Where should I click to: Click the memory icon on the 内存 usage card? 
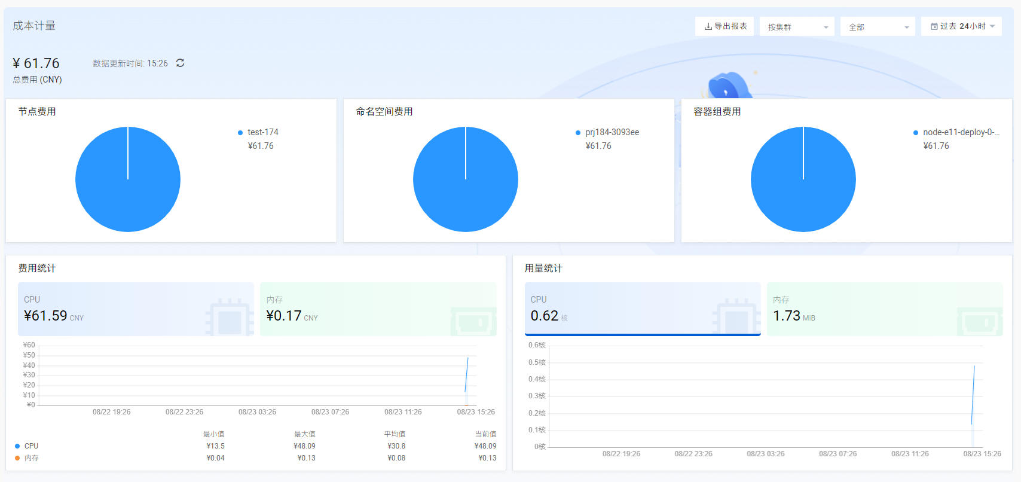coord(979,321)
